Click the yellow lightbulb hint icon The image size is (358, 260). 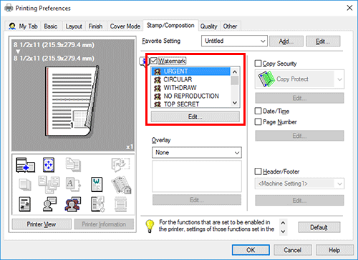150,226
